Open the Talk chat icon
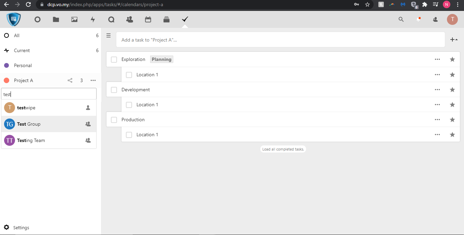The width and height of the screenshot is (464, 235). (111, 20)
